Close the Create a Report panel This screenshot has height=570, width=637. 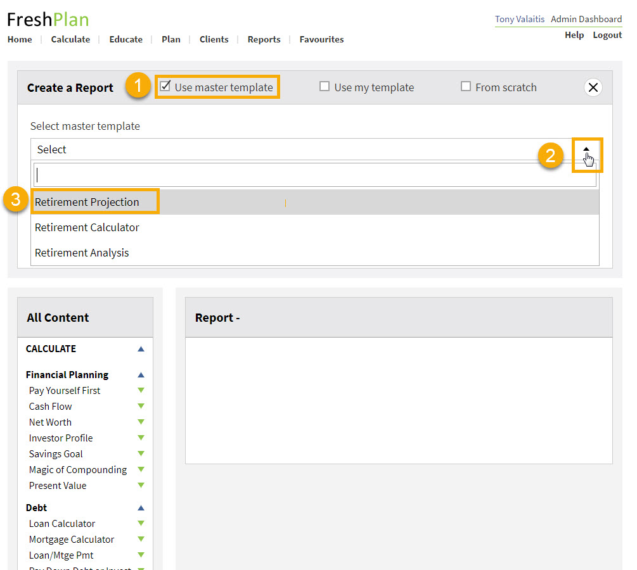pyautogui.click(x=593, y=87)
